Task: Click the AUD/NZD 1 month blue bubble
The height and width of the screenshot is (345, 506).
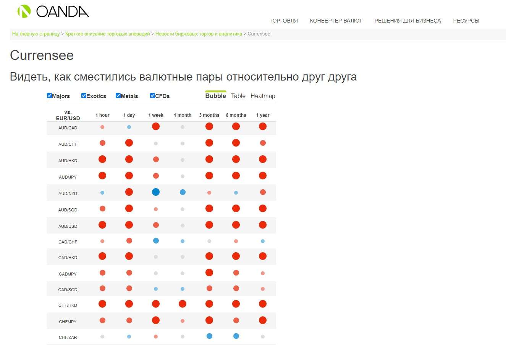Action: pyautogui.click(x=183, y=192)
